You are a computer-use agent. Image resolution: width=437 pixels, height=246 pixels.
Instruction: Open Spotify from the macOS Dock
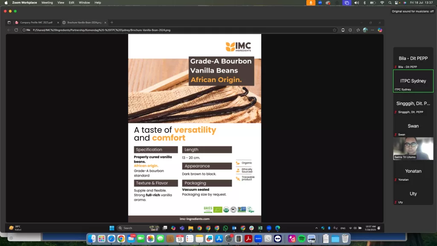301,239
